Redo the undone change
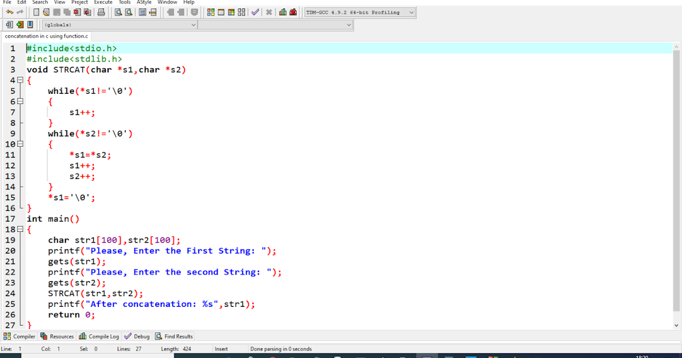Viewport: 682px width, 358px height. pos(19,12)
